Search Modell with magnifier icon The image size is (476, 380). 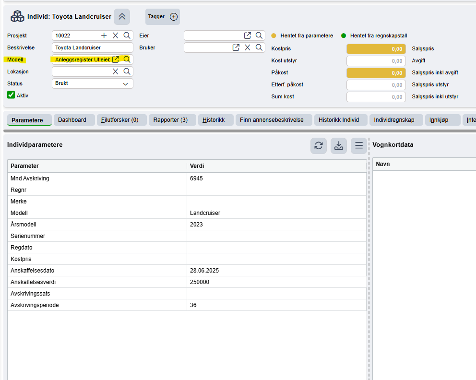[127, 59]
